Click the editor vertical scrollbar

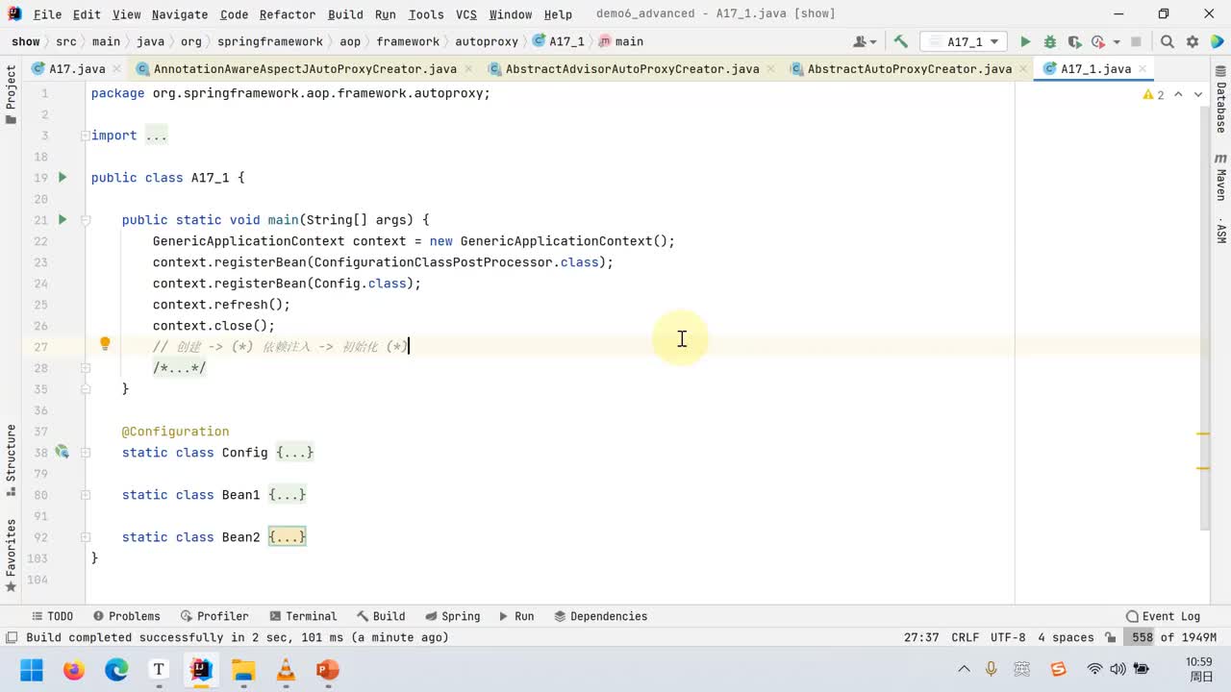(x=1205, y=317)
